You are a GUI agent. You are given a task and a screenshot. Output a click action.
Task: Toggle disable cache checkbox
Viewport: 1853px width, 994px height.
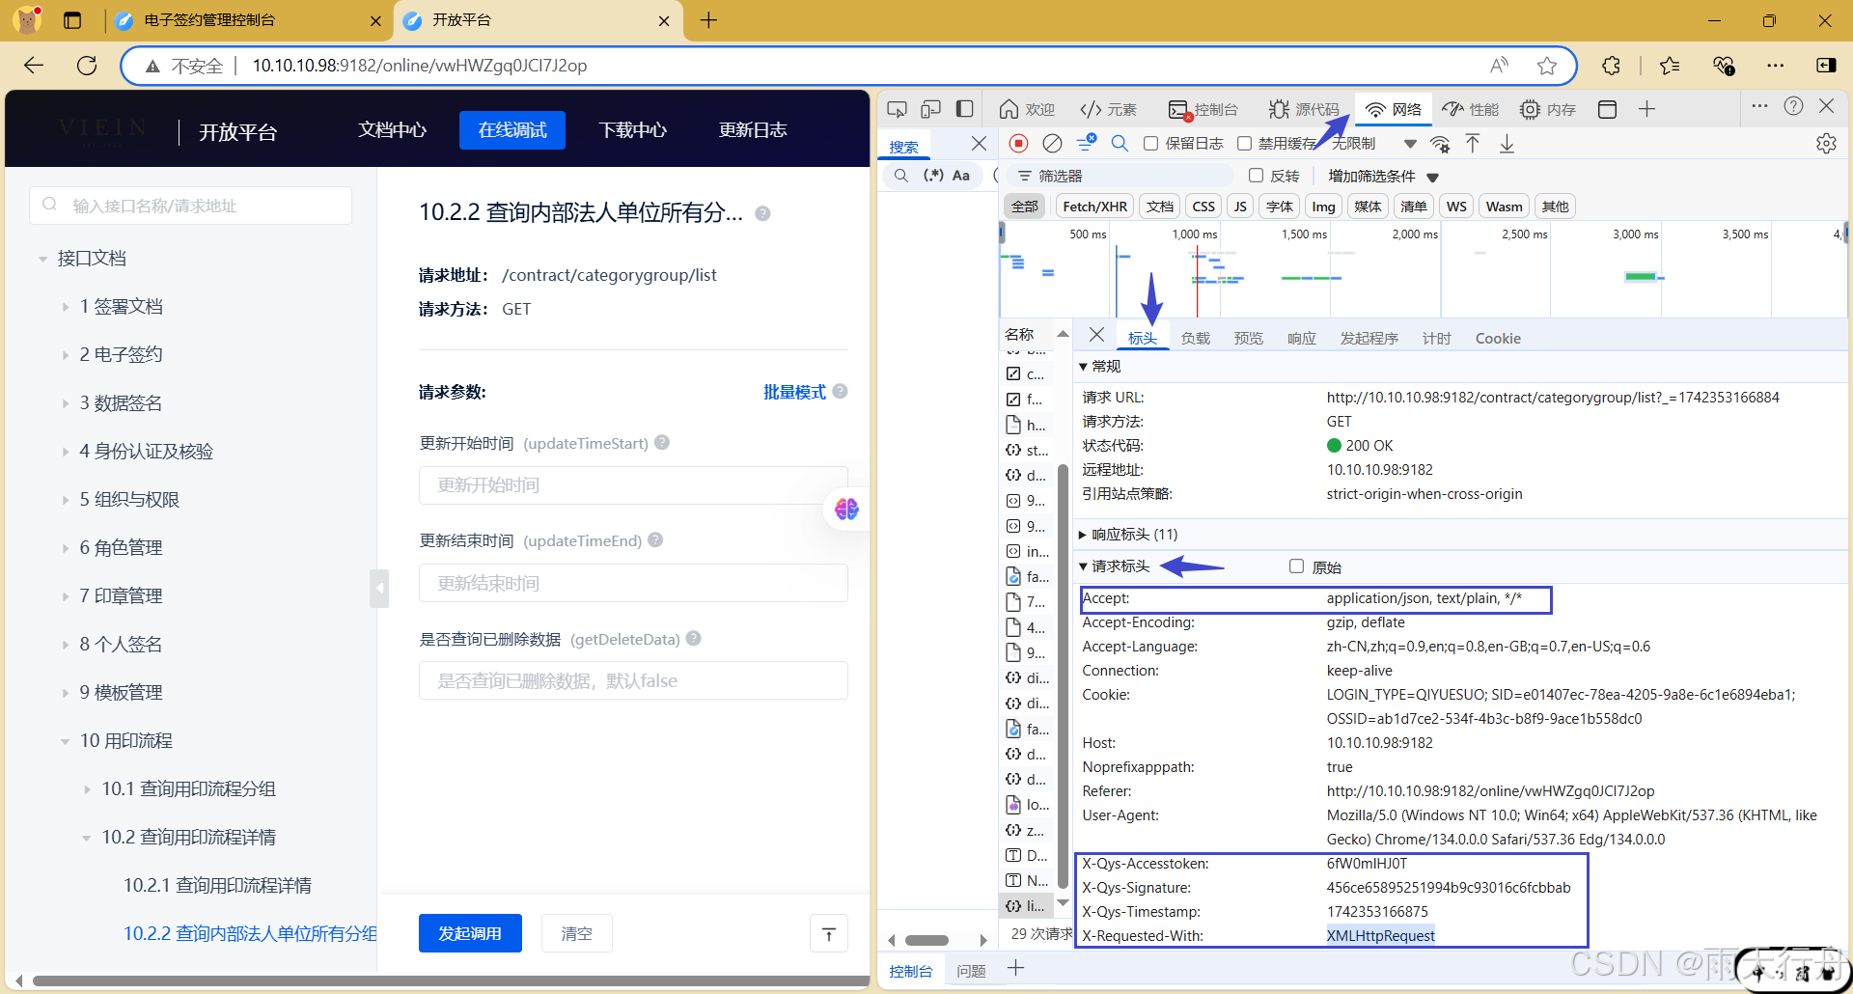[x=1244, y=143]
